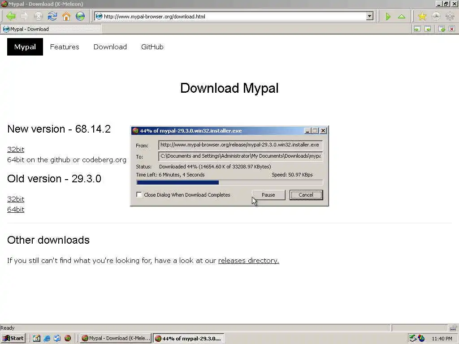The image size is (459, 344).
Task: Switch to 44% download taskbar button
Action: pos(189,339)
